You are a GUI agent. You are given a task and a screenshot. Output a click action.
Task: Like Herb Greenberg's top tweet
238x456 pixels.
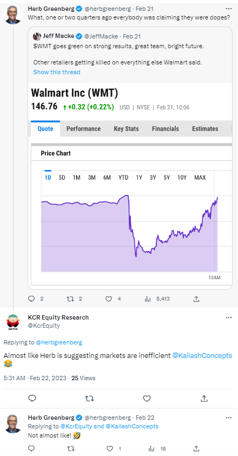pos(109,298)
